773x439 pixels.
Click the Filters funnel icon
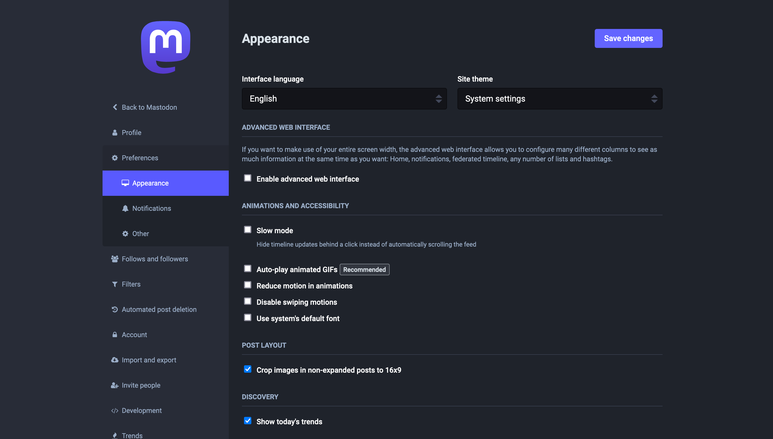point(115,284)
